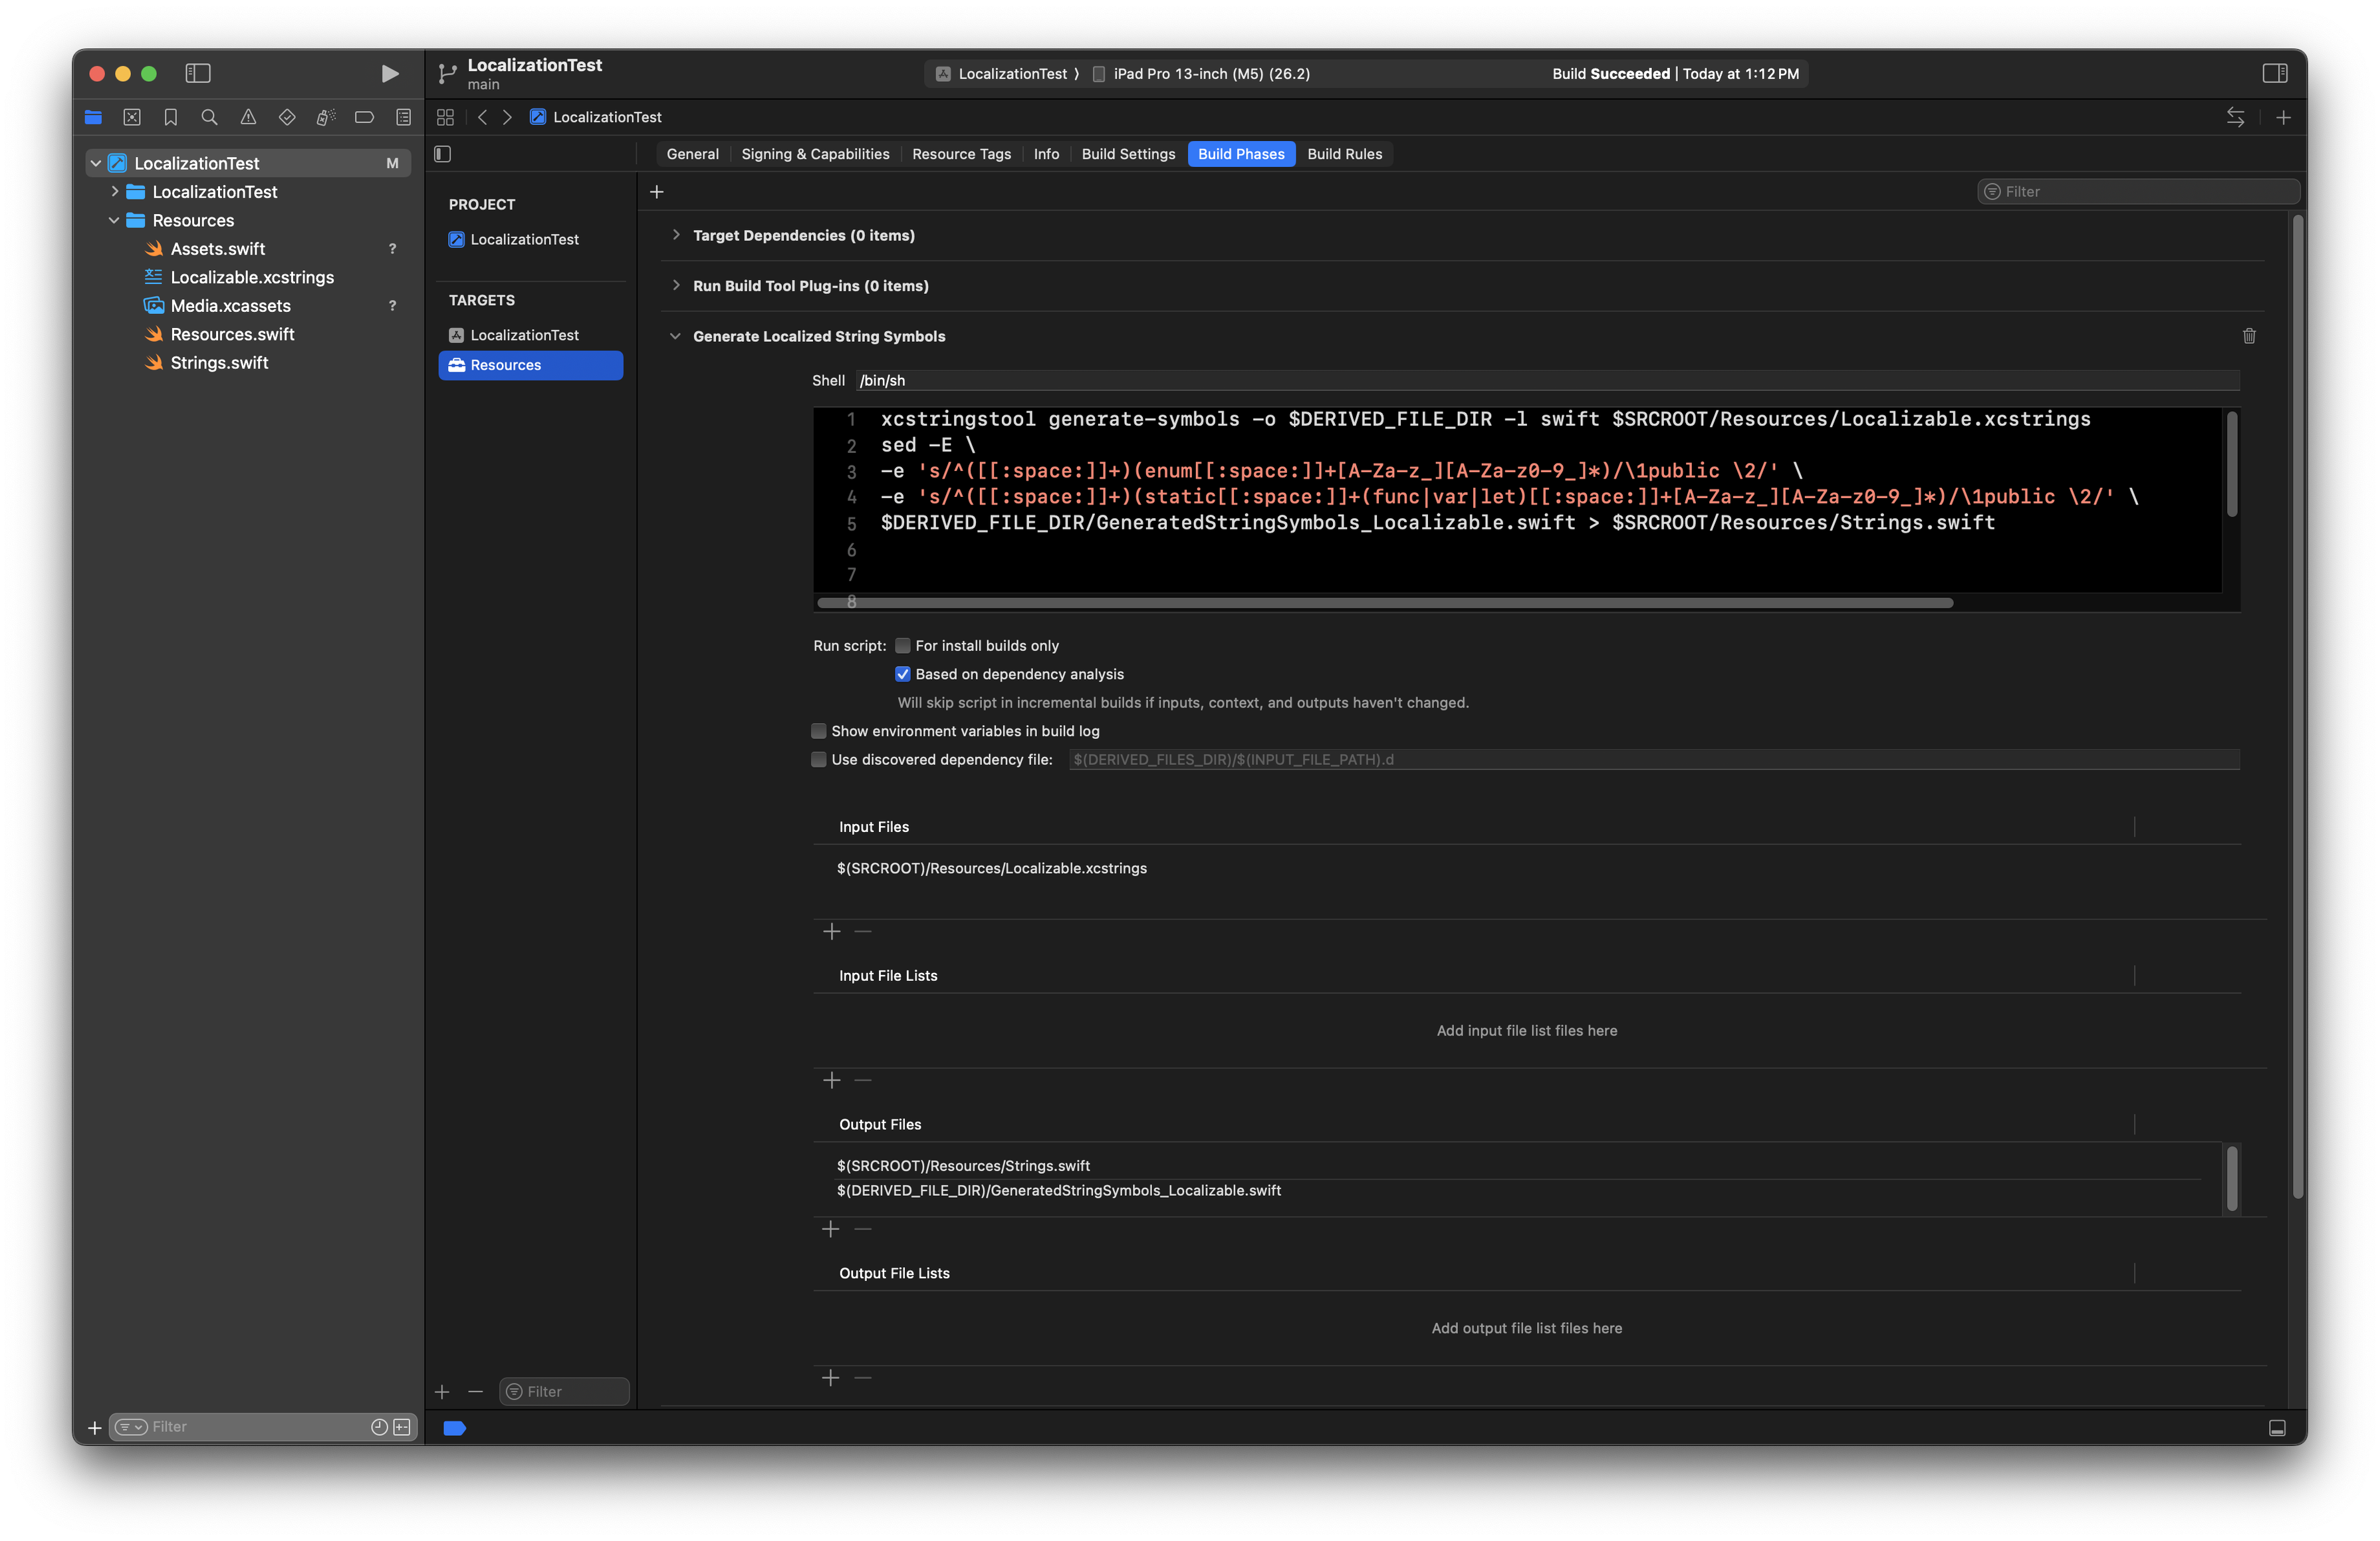Screen dimensions: 2380x1541
Task: Switch to Resource Tags tab
Action: click(x=961, y=154)
